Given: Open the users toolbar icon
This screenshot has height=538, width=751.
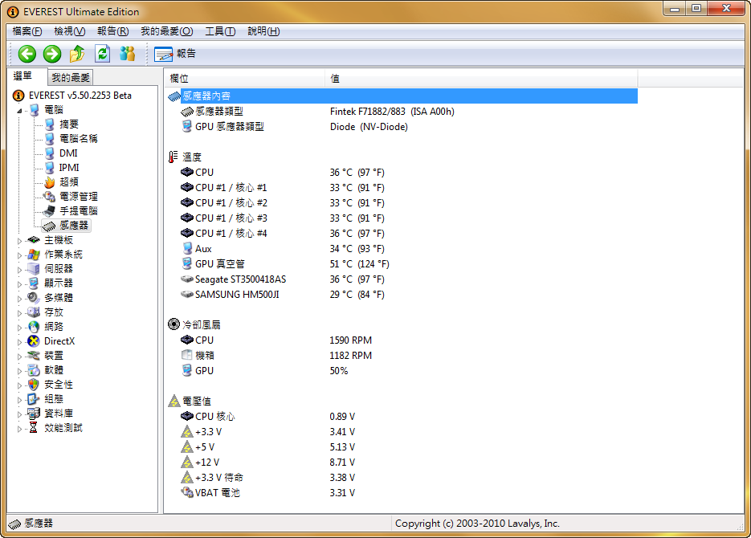Looking at the screenshot, I should [128, 54].
